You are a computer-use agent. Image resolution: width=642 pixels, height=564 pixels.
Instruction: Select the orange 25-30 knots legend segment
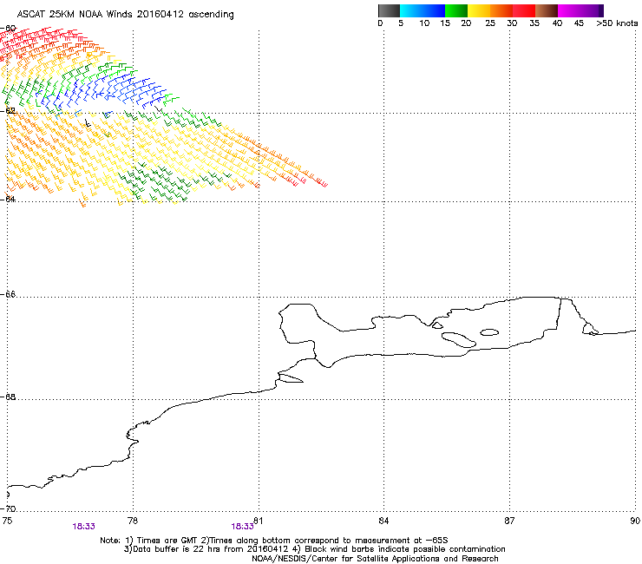click(501, 10)
